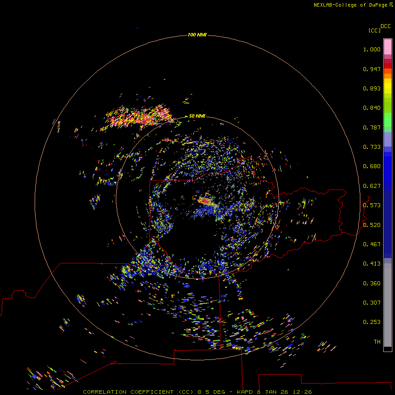Click the 0.360 scale value
Viewport: 395px width, 395px height.
point(372,284)
